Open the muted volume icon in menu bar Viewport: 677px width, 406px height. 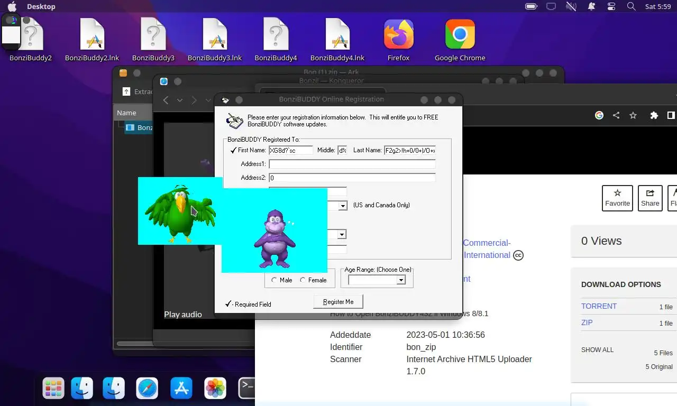(571, 6)
